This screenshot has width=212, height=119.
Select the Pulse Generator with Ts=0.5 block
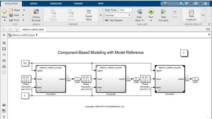(x=86, y=79)
